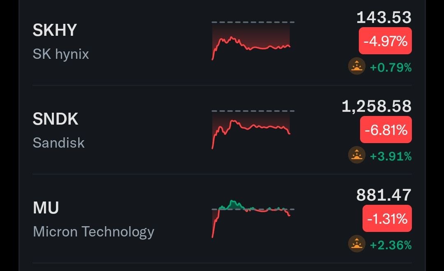Tap the SNDK pre-market sunrise icon

point(356,155)
